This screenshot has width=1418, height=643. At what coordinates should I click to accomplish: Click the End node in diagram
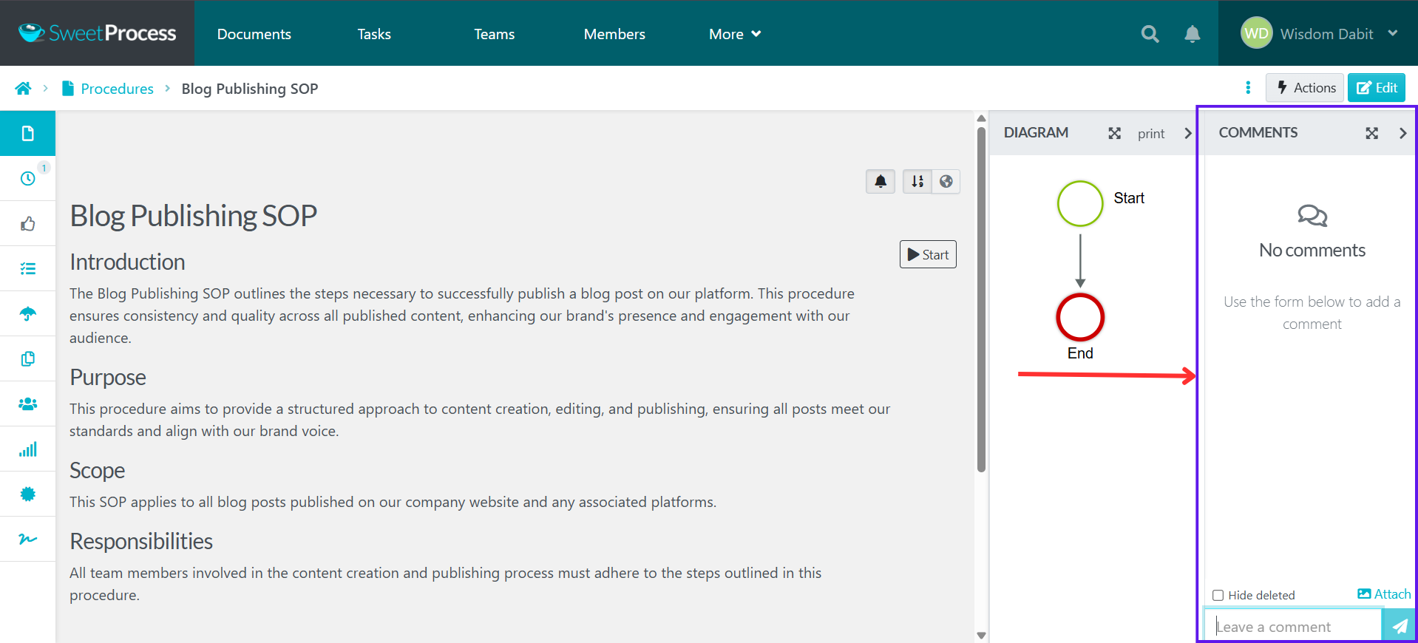(x=1079, y=317)
